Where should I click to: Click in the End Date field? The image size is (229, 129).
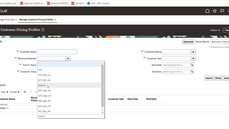pos(176,72)
